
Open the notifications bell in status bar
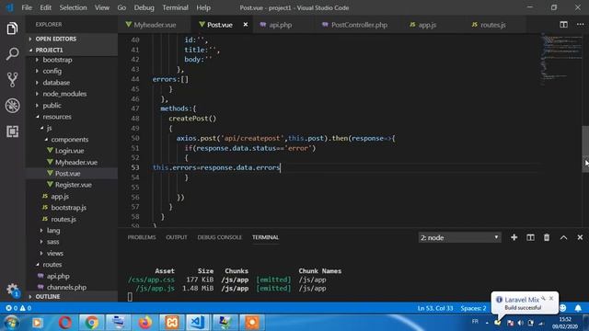578,308
